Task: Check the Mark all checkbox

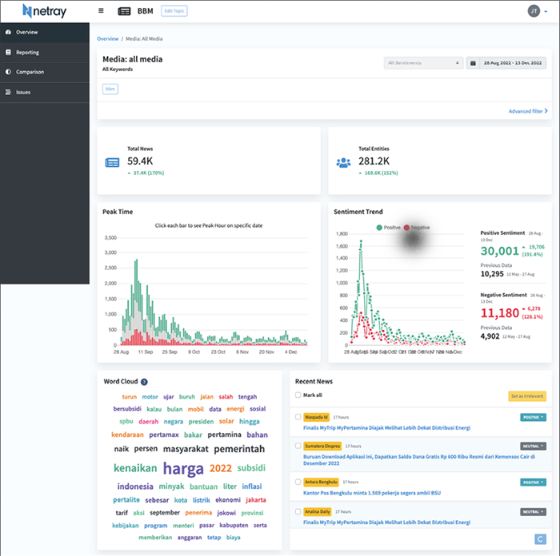Action: point(298,395)
